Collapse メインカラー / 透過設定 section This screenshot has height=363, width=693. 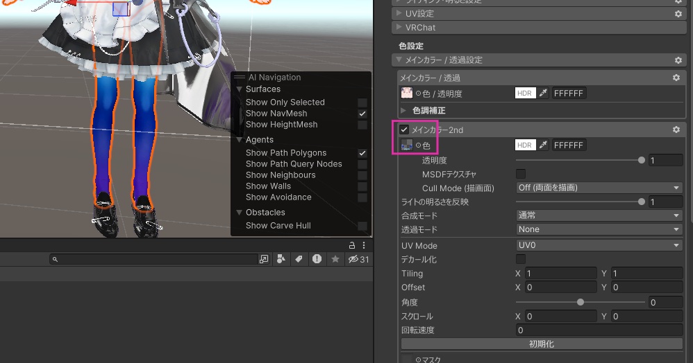click(x=399, y=60)
